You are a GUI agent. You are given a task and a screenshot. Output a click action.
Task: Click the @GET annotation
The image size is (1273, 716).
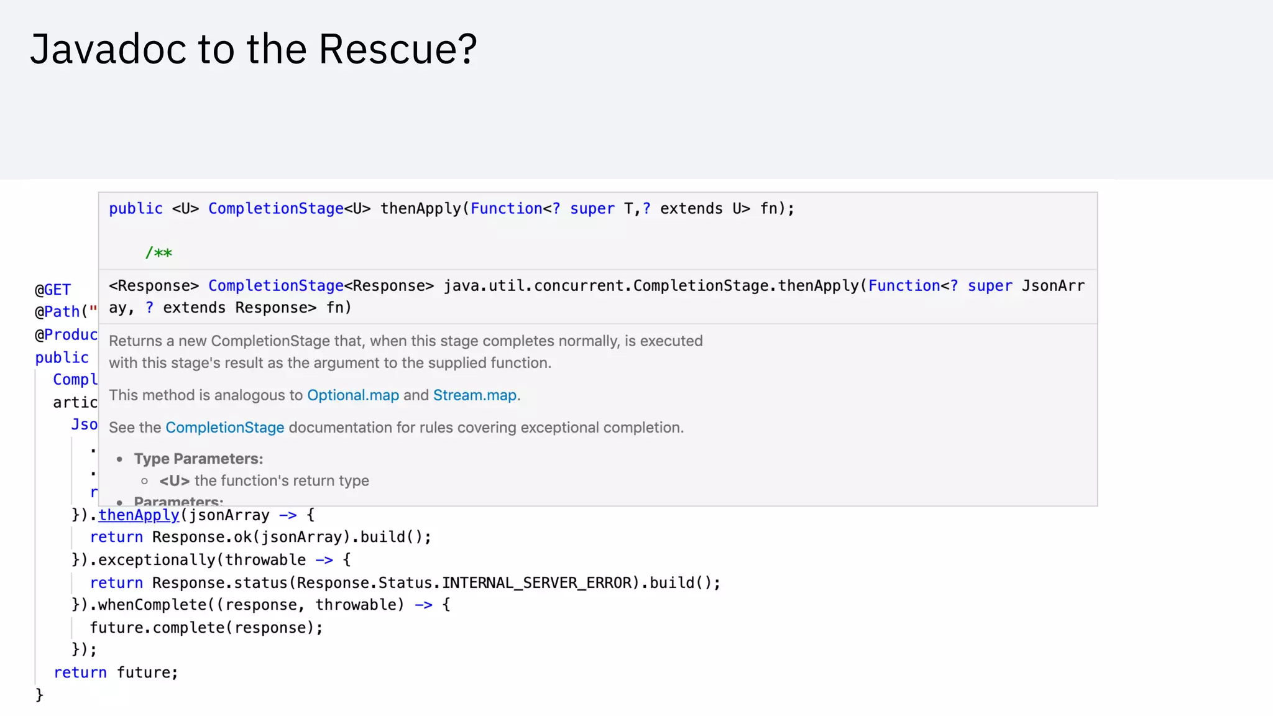(53, 290)
